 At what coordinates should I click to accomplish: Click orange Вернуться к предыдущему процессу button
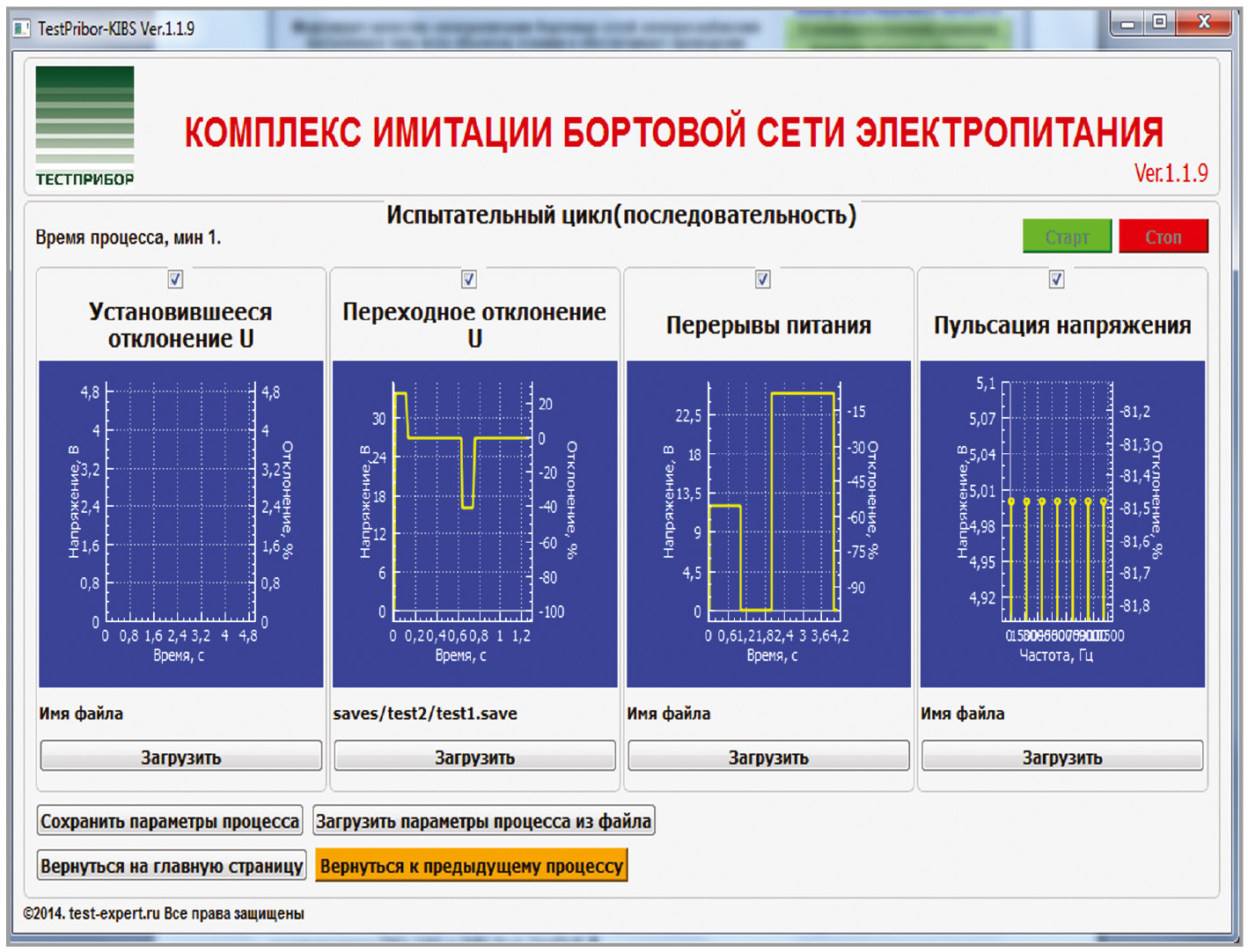(472, 866)
